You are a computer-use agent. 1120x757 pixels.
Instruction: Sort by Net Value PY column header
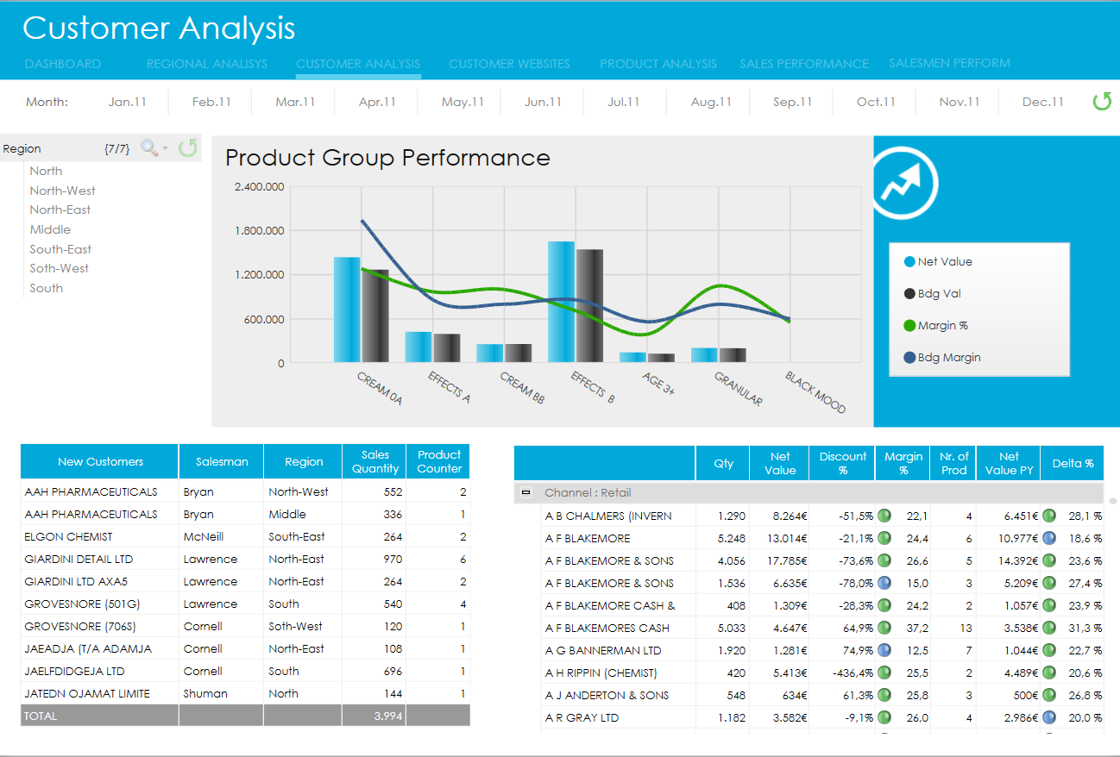[x=1009, y=463]
